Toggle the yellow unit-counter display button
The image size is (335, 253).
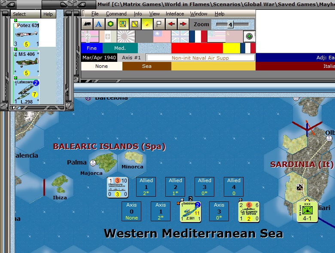[x=123, y=24]
